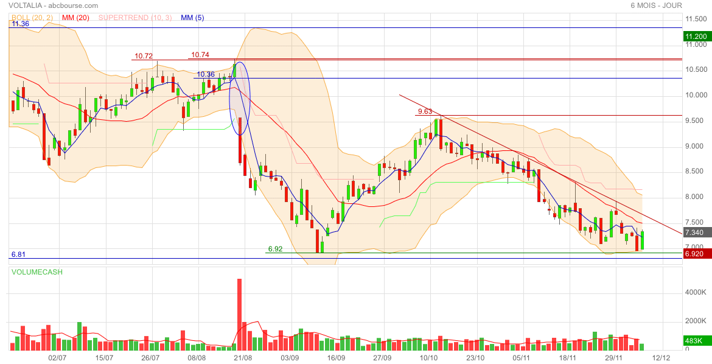
Task: Click the "10.500" price axis value
Action: pos(696,69)
